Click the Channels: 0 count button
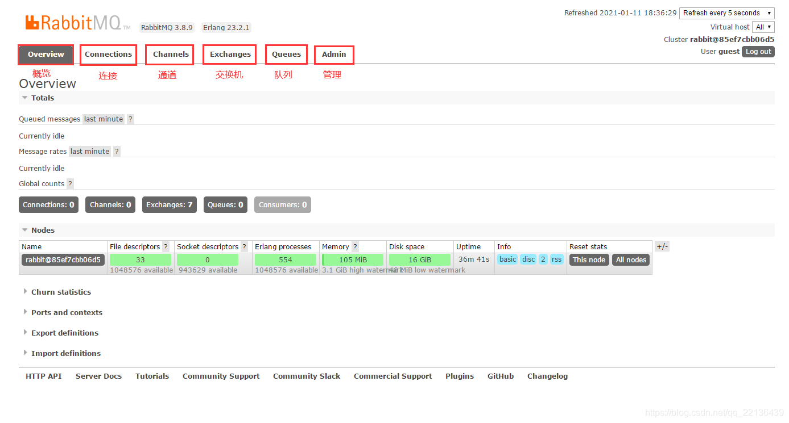 click(x=110, y=205)
